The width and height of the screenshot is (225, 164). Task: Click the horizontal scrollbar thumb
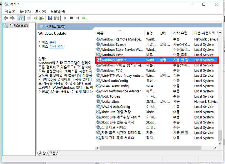[151, 148]
